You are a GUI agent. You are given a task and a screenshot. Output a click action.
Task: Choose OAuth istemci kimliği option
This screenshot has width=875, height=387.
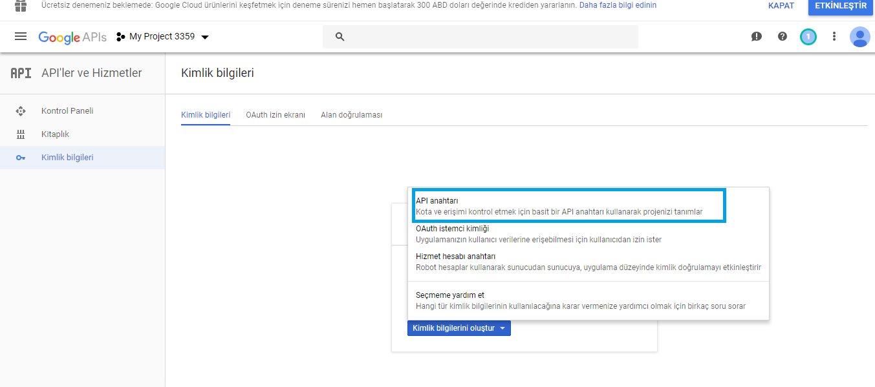(588, 234)
